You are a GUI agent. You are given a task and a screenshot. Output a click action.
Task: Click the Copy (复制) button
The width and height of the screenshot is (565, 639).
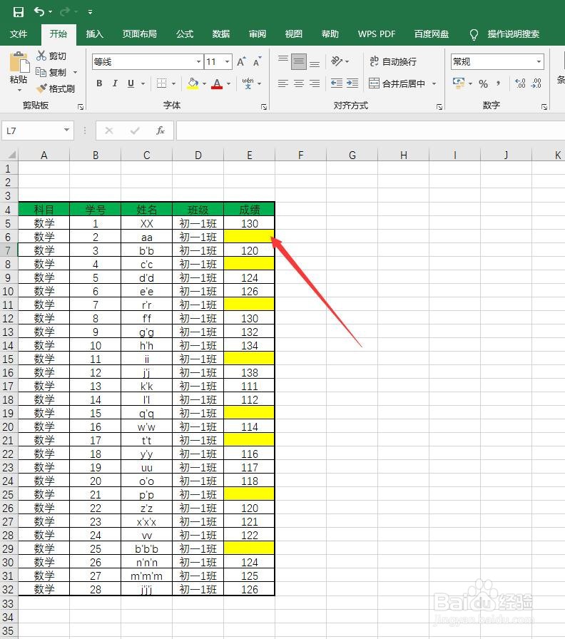click(x=51, y=72)
